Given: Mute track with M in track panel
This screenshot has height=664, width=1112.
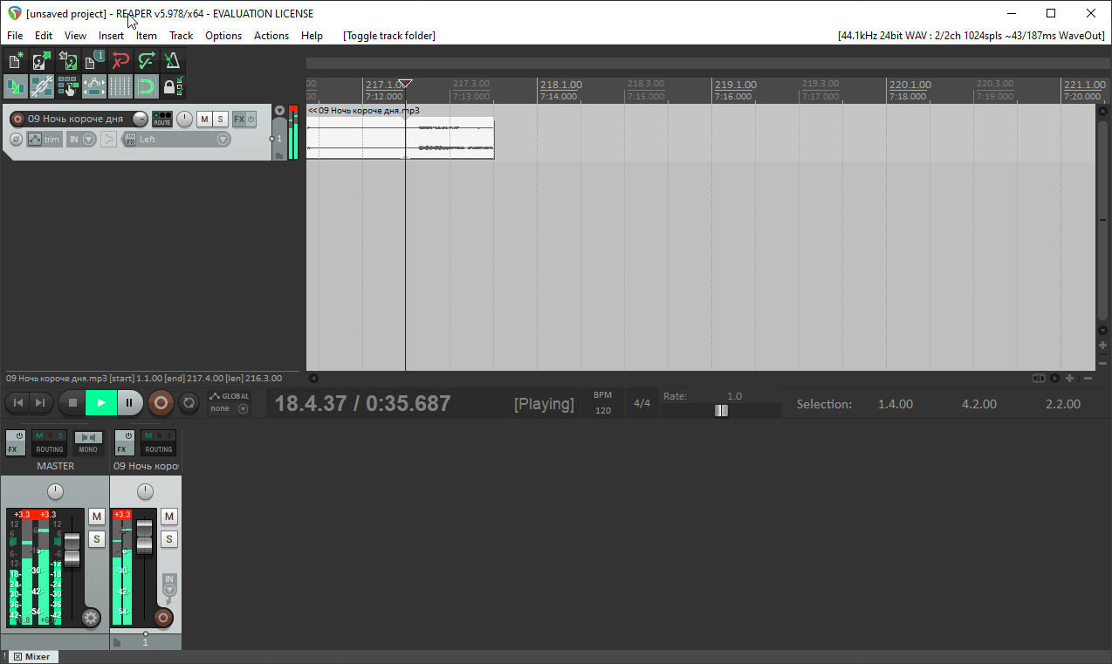Looking at the screenshot, I should pyautogui.click(x=204, y=120).
